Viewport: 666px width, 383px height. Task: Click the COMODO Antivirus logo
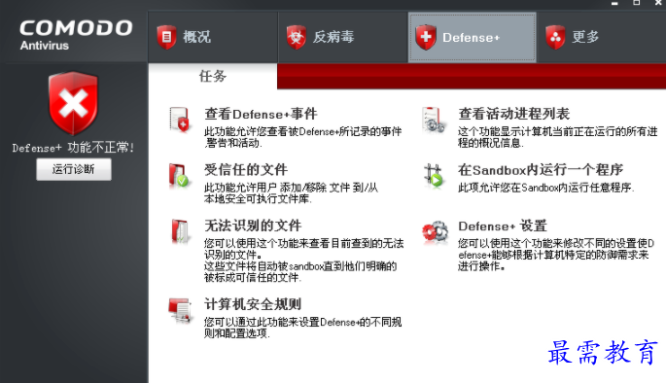click(x=76, y=35)
